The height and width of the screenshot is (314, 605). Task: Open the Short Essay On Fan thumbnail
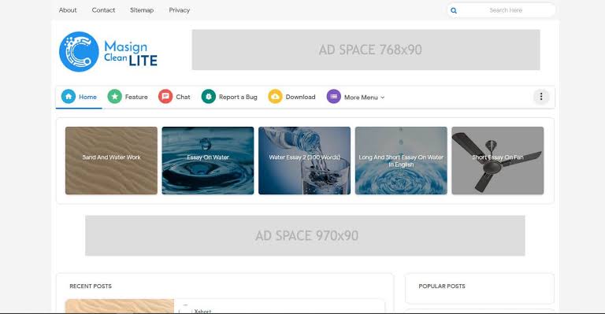(x=498, y=161)
